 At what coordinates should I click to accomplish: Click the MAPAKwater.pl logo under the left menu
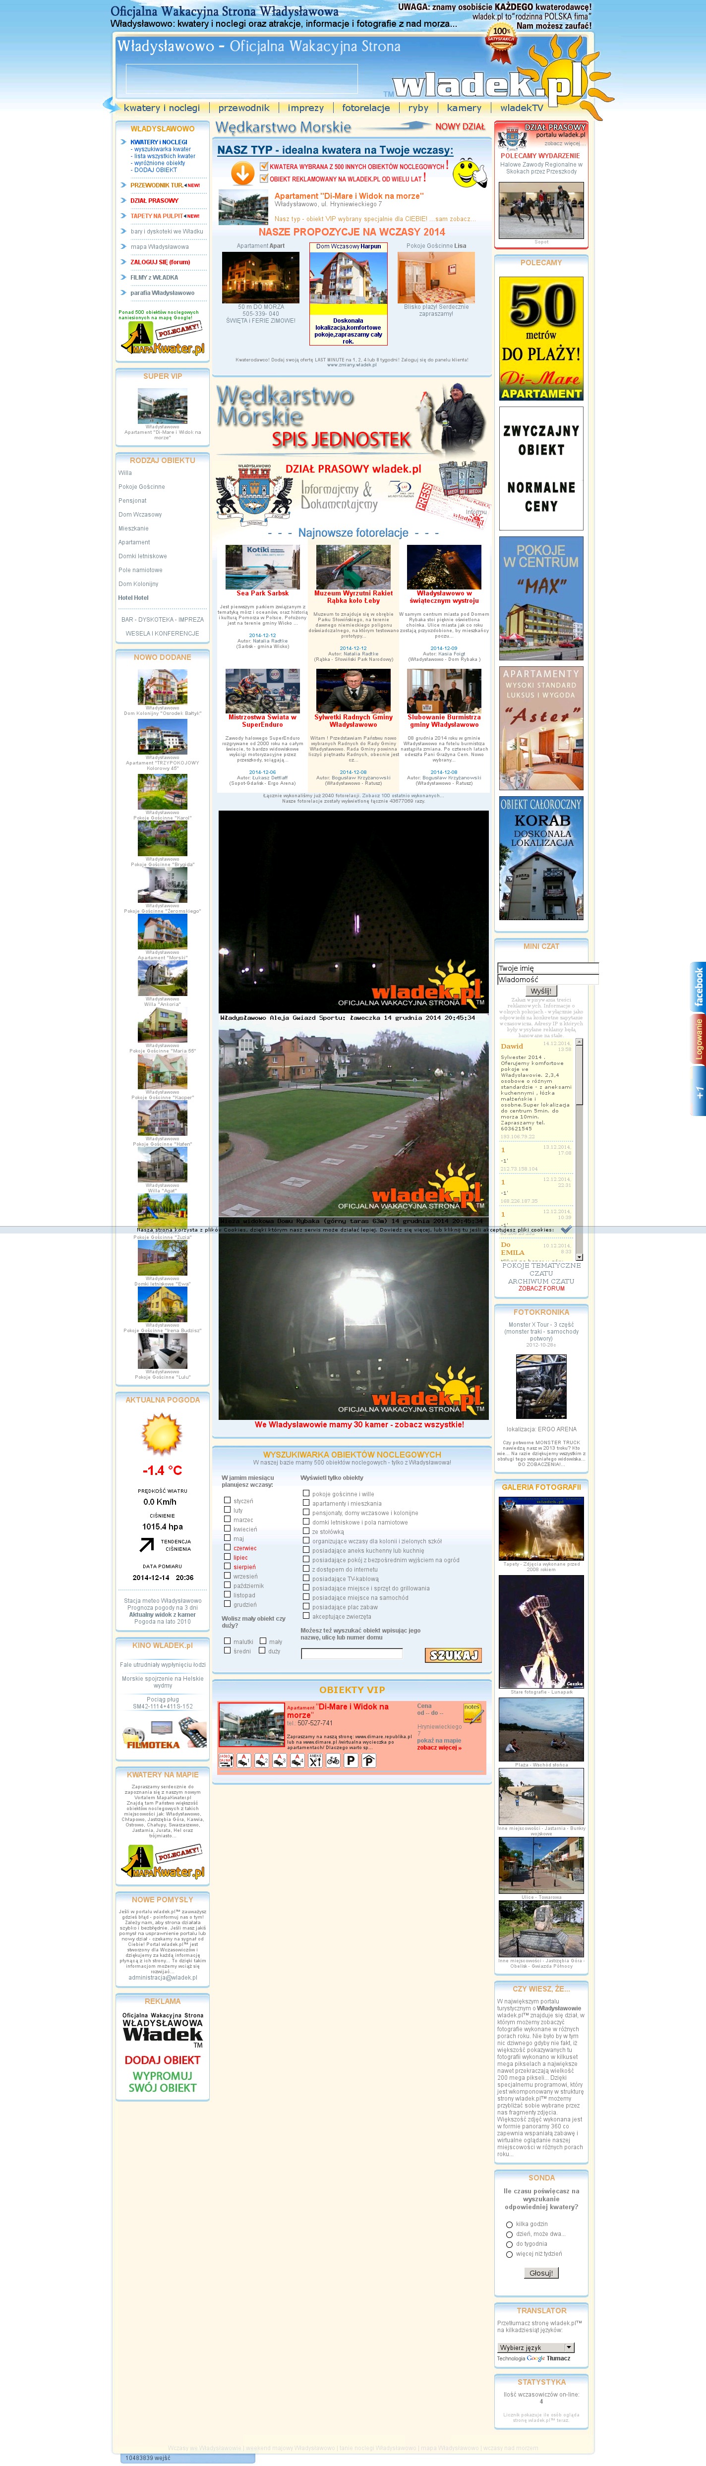[163, 337]
